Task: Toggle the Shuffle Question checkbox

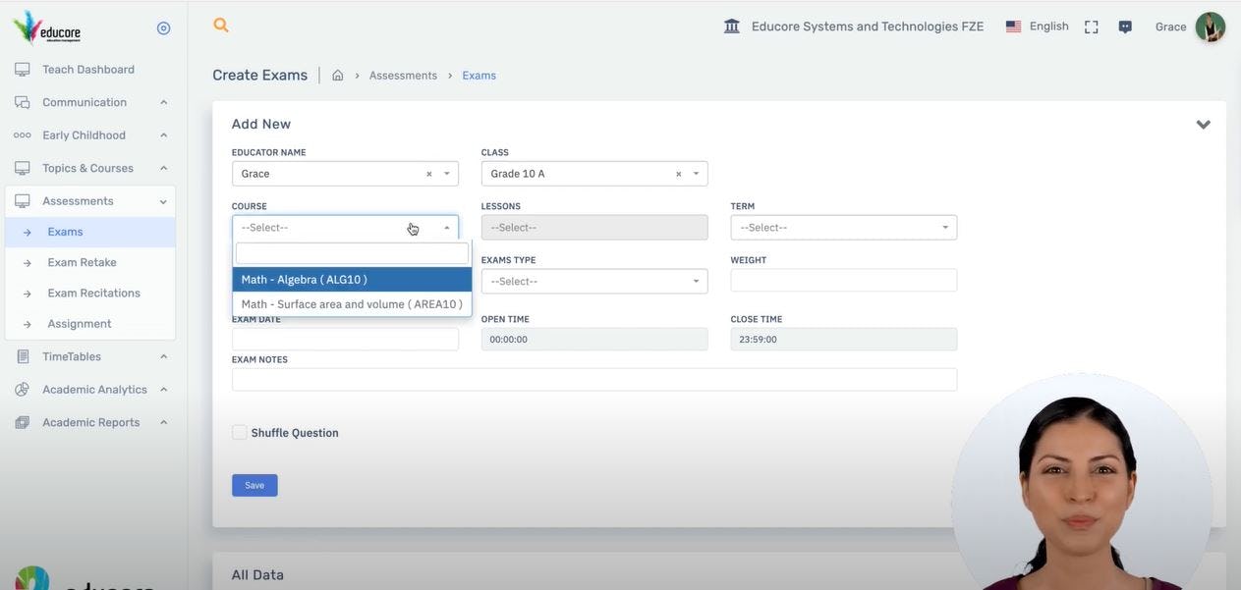Action: pos(240,432)
